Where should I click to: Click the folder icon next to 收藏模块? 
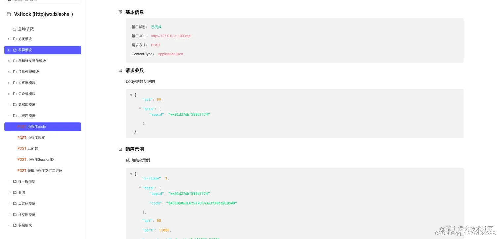14,225
